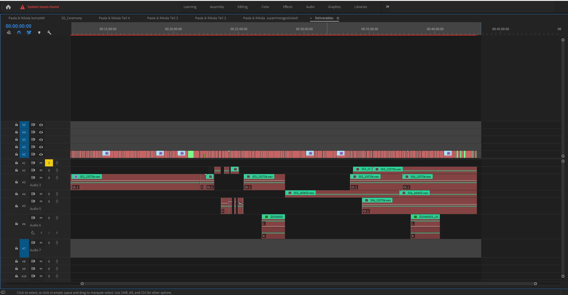Switch to Learning workspace
Image resolution: width=568 pixels, height=295 pixels.
coord(190,7)
